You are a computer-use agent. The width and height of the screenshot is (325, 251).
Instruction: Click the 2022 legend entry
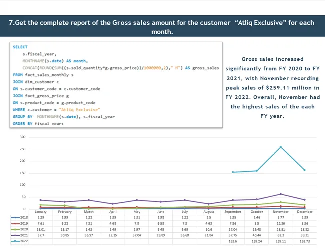(x=19, y=241)
